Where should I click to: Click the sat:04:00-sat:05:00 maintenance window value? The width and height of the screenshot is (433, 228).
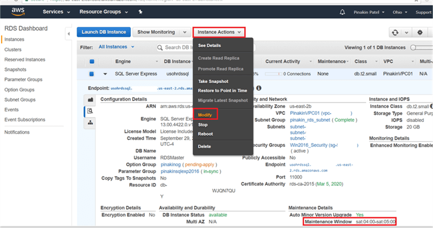point(375,222)
